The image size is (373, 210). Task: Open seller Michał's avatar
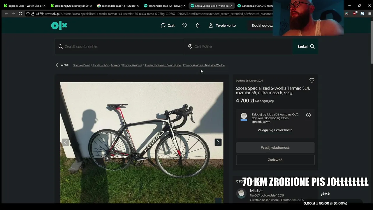point(241,193)
